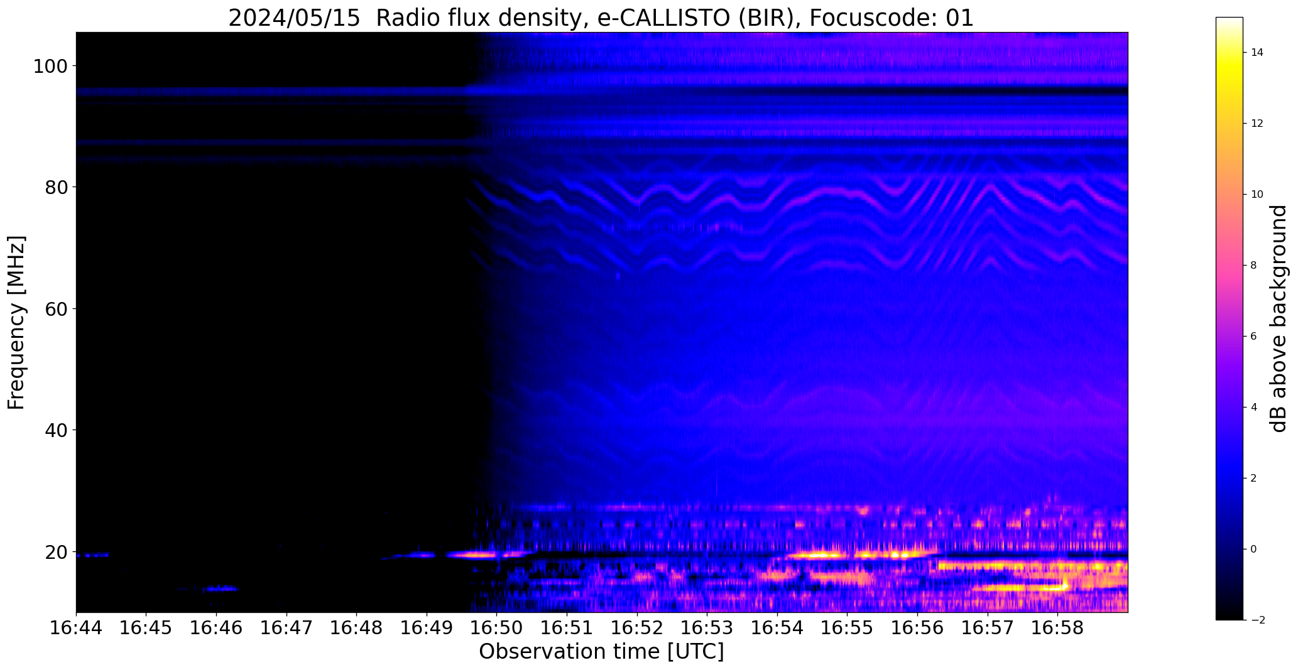Viewport: 1298px width, 670px height.
Task: Click the 16:47 time tick label
Action: tap(286, 627)
